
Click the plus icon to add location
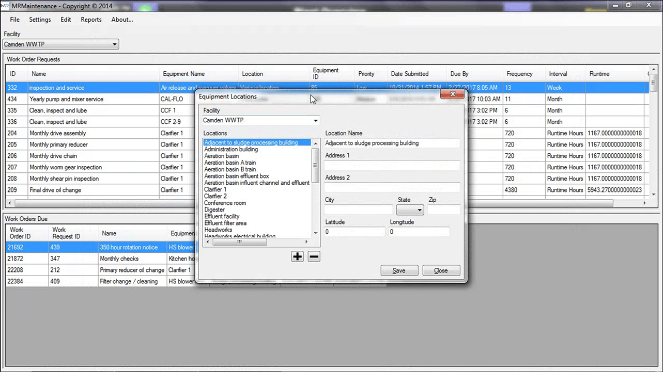(297, 256)
